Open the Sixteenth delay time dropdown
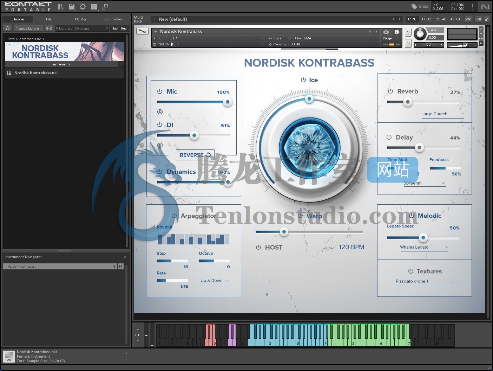 click(424, 183)
